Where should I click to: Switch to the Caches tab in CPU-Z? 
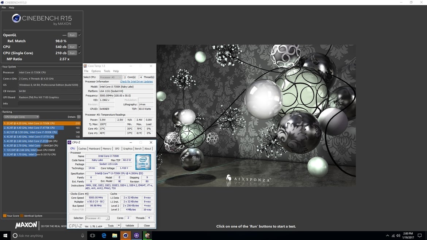tap(82, 149)
